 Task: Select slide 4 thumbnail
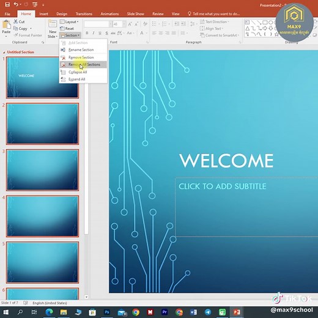(x=42, y=216)
